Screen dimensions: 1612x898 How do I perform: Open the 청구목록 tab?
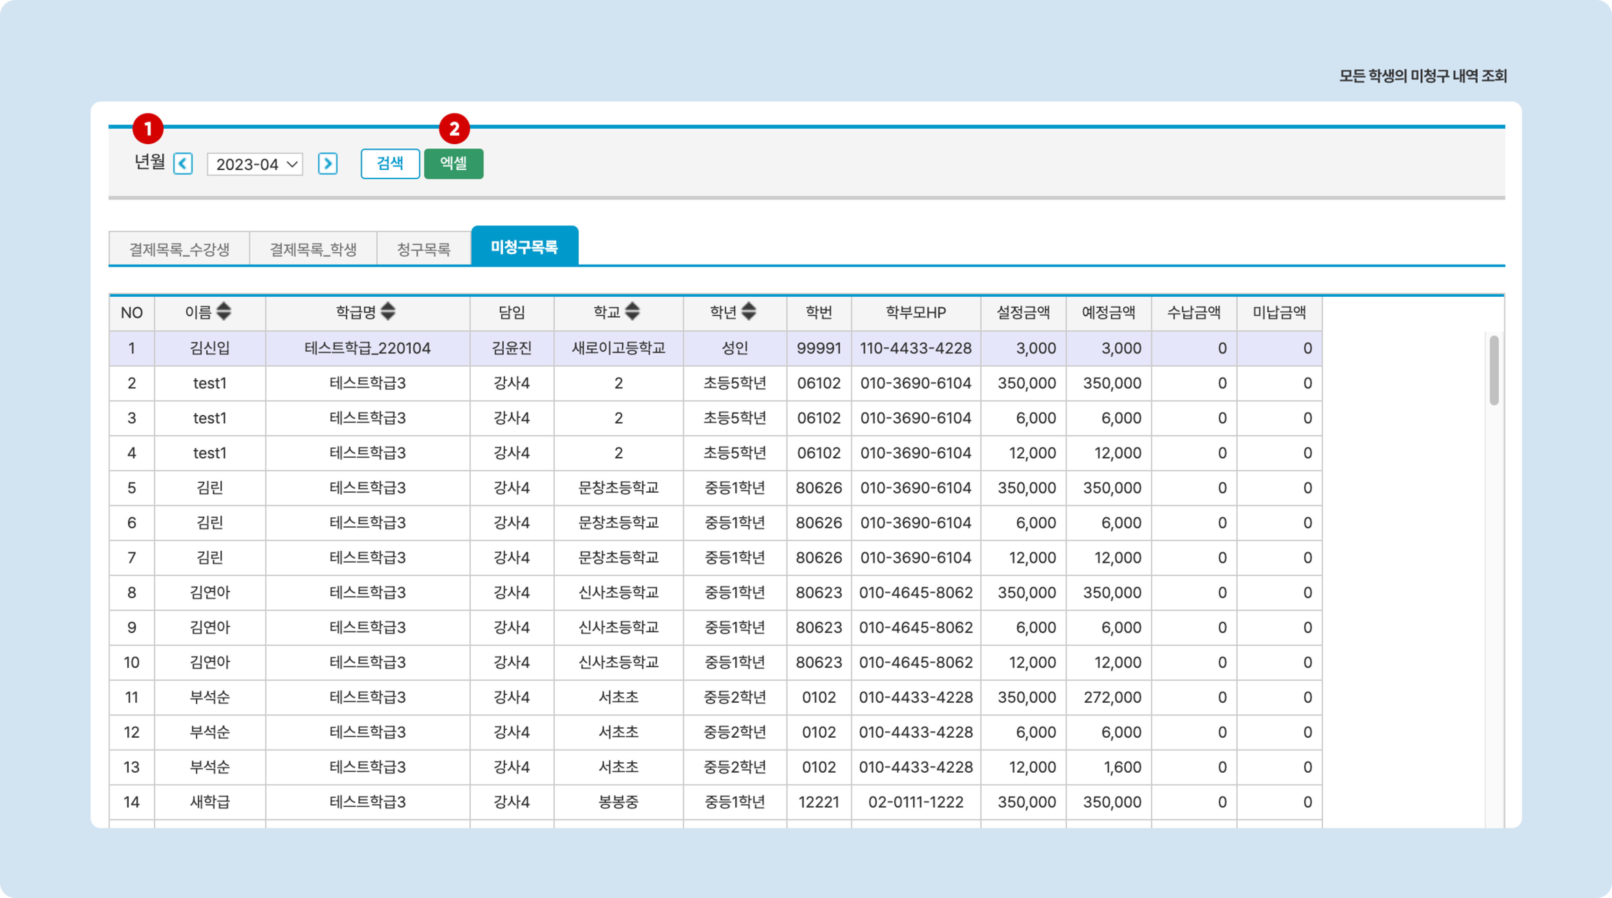(x=424, y=249)
